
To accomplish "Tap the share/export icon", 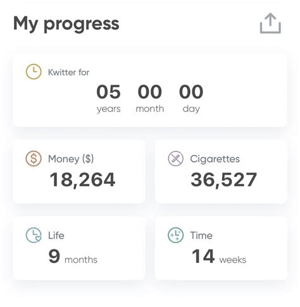I will coord(270,23).
